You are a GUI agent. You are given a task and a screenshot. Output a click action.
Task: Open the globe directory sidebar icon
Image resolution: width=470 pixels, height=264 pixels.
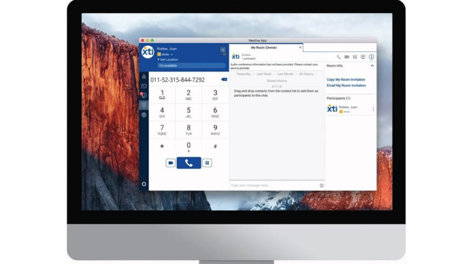coord(144,115)
